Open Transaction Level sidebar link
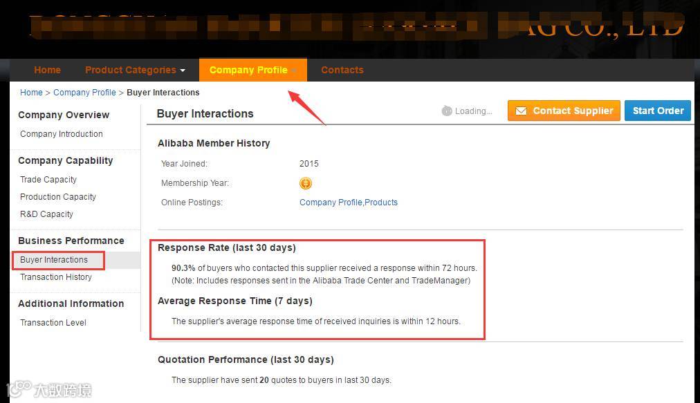This screenshot has height=403, width=700. click(x=53, y=323)
